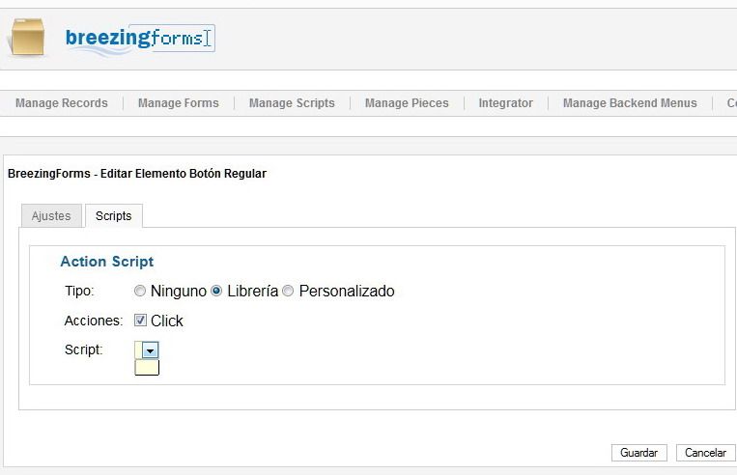Viewport: 737px width, 475px height.
Task: Click the 'Script:' label
Action: click(83, 349)
